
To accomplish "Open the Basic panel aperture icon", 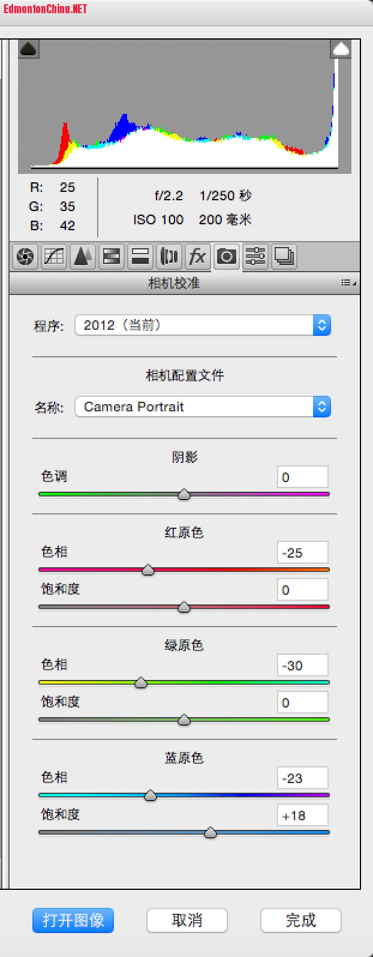I will [x=25, y=257].
